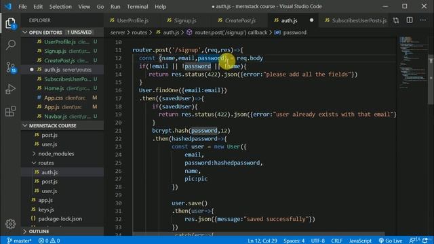Open user.js under routes folder
434x244 pixels.
[x=62, y=191]
